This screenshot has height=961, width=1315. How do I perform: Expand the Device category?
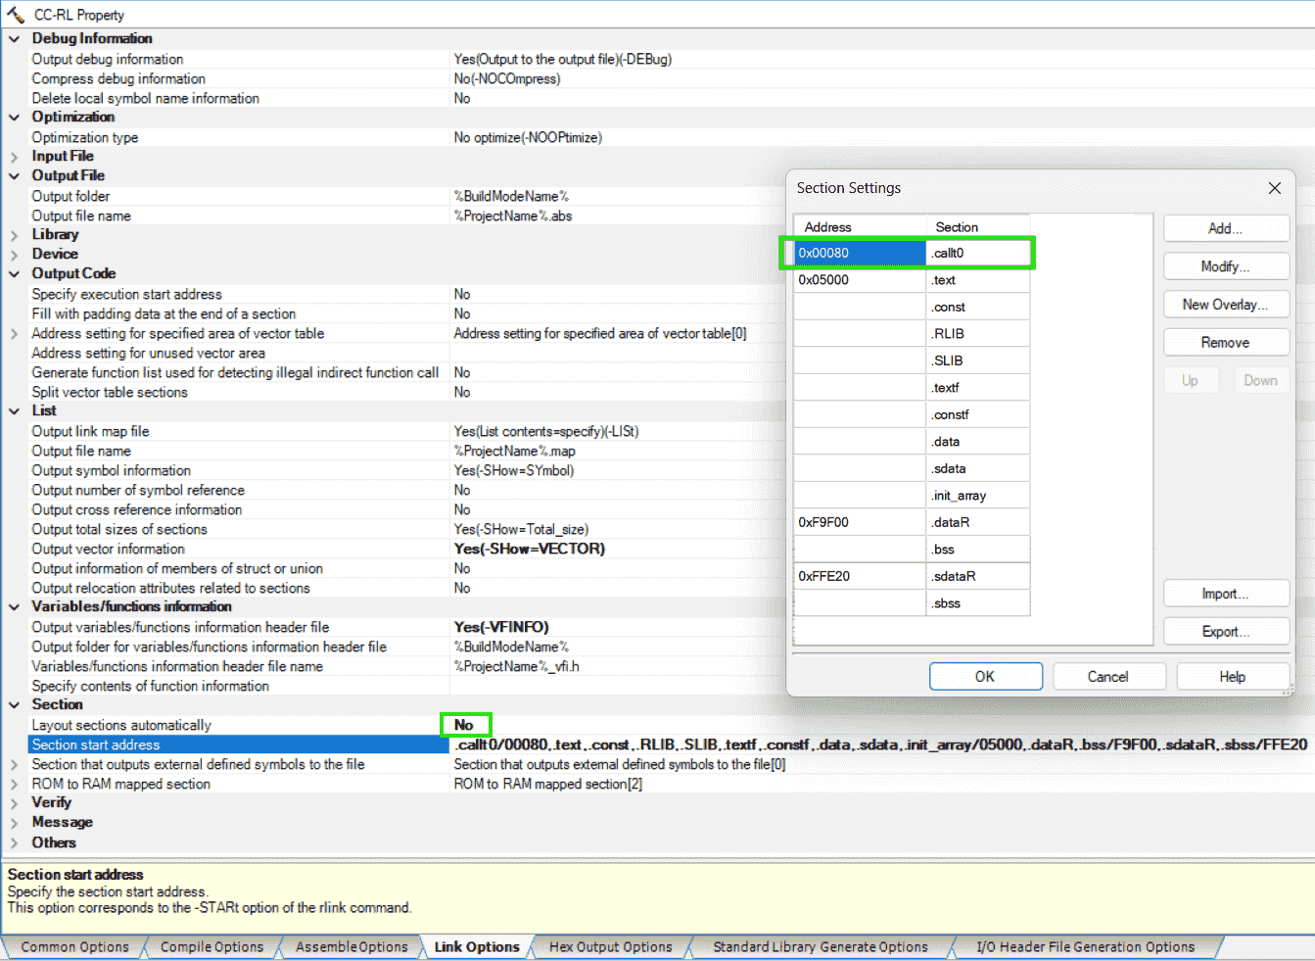15,255
